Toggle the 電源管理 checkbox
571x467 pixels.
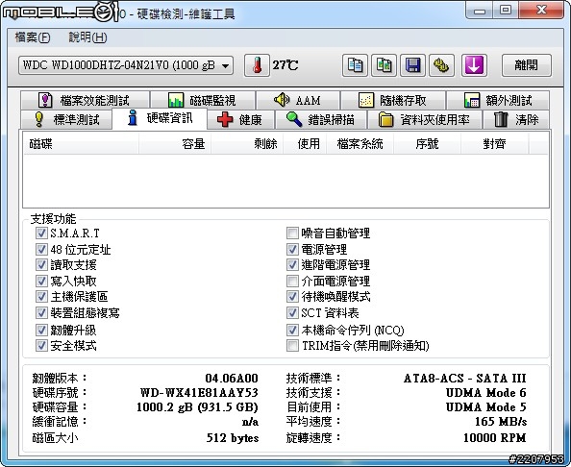point(292,249)
